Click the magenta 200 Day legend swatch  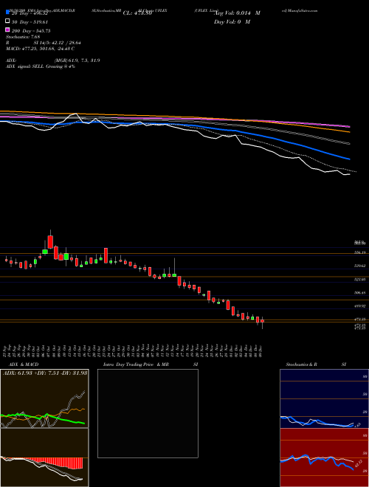[7, 30]
